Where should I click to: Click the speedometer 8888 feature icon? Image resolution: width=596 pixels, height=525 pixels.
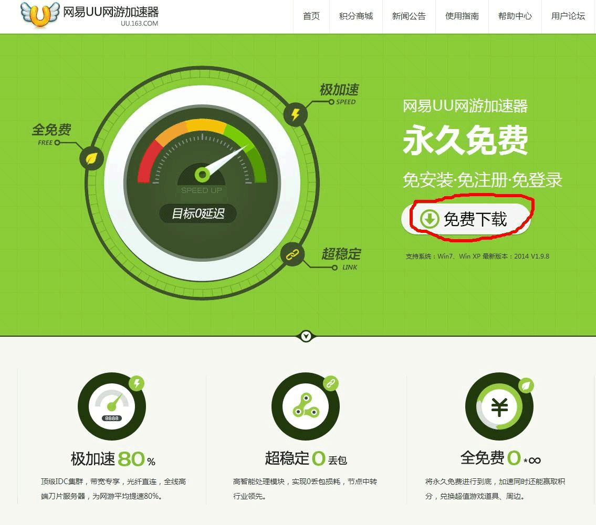(112, 406)
